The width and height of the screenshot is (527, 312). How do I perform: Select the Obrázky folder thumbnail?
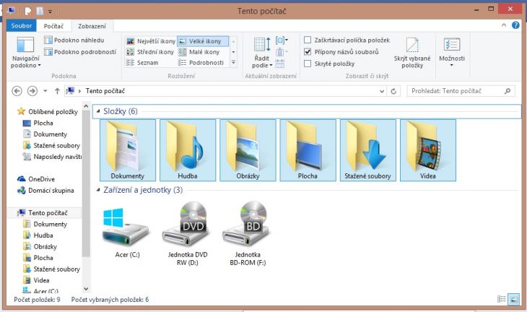(x=248, y=150)
